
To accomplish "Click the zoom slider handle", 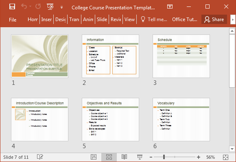I will [x=164, y=157].
